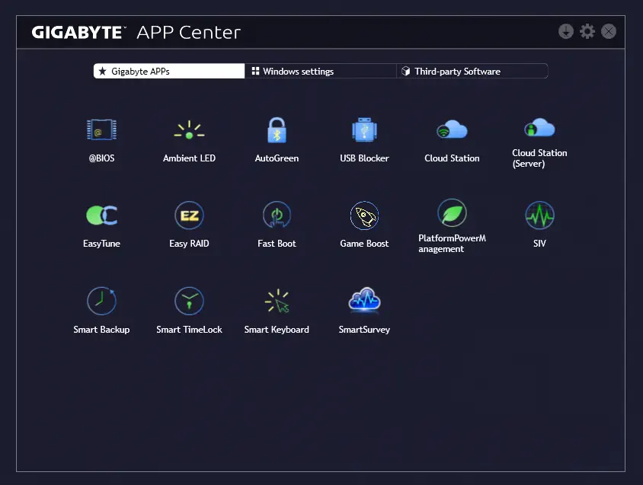Open AutoGreen padlock icon

[x=277, y=130]
